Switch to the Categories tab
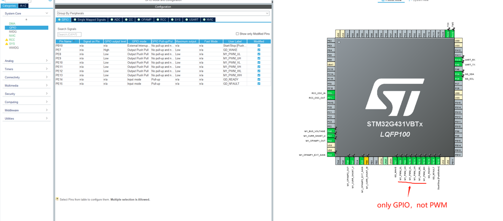Image resolution: width=503 pixels, height=221 pixels. point(9,6)
